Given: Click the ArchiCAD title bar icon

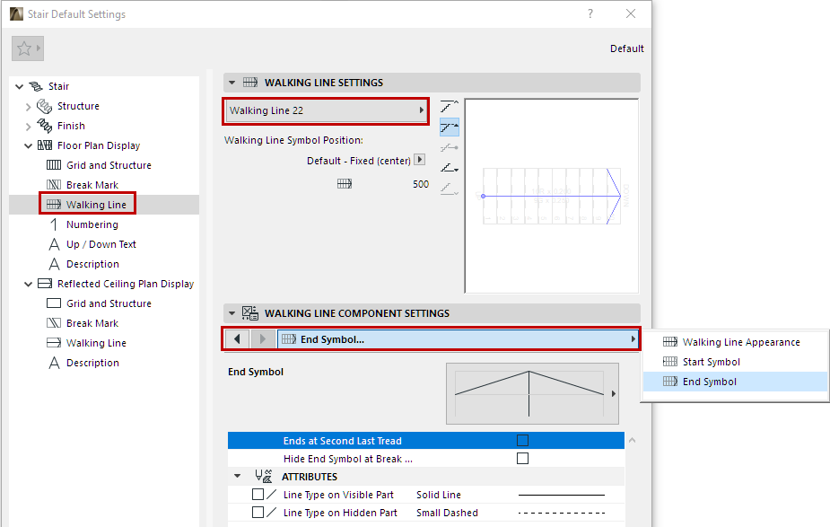Looking at the screenshot, I should pyautogui.click(x=17, y=13).
